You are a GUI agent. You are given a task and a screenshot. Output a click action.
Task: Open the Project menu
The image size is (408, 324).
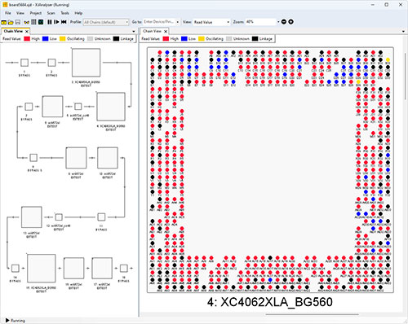pyautogui.click(x=36, y=13)
